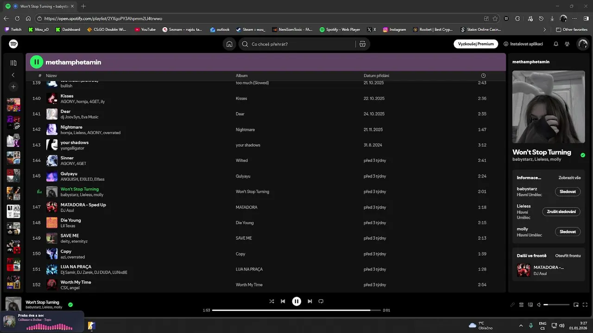Unfollow Lieless with Zrušit sledování button
The width and height of the screenshot is (593, 333).
click(x=561, y=212)
